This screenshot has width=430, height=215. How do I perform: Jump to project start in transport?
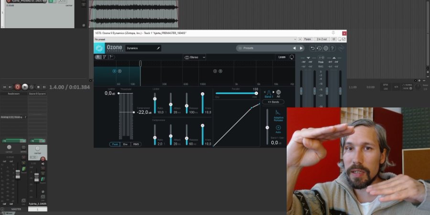point(4,87)
